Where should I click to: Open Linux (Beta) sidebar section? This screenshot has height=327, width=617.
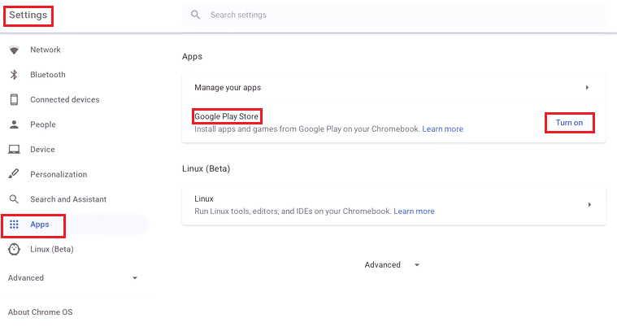(51, 249)
